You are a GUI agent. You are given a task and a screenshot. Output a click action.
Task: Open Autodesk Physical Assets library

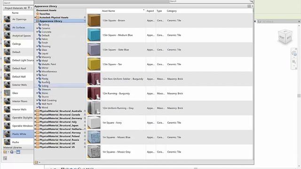(54, 17)
